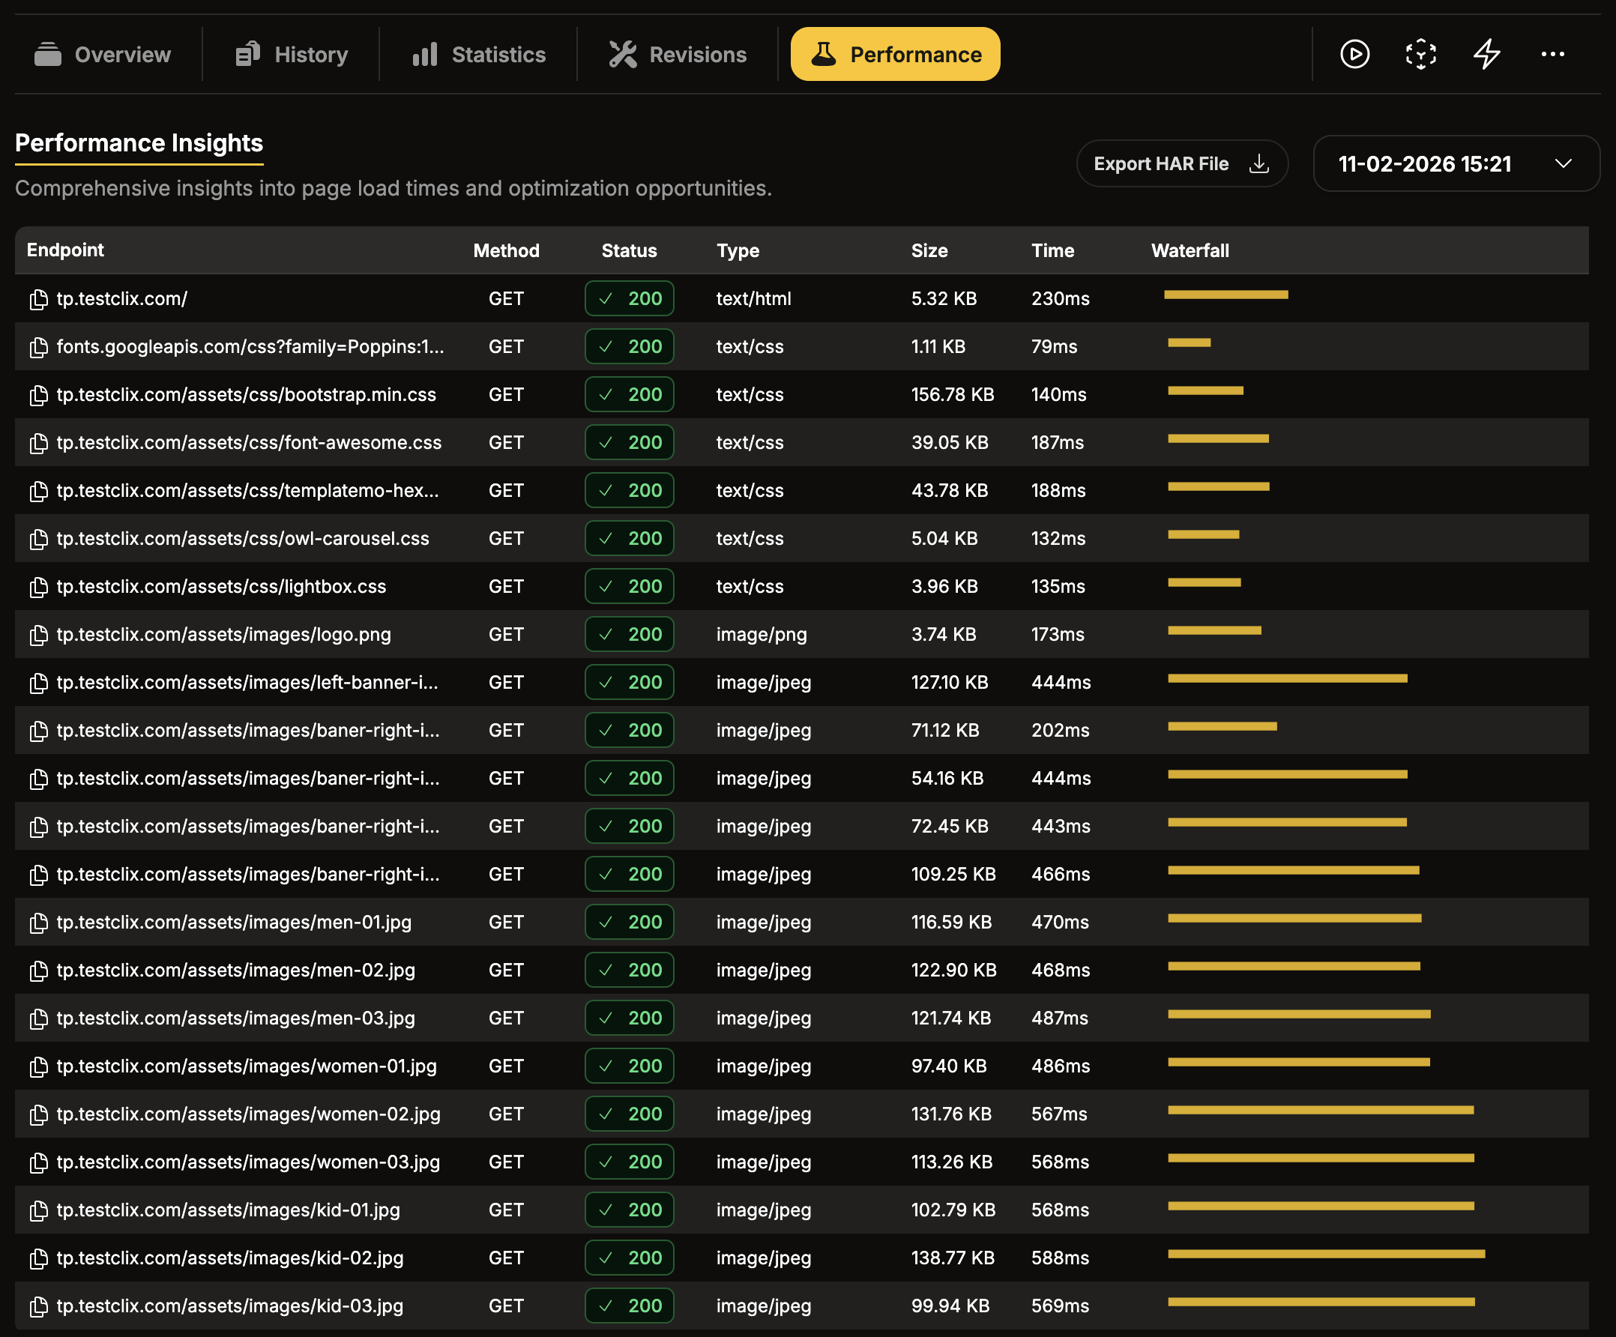Click copy icon for women-01.jpg row

[38, 1066]
